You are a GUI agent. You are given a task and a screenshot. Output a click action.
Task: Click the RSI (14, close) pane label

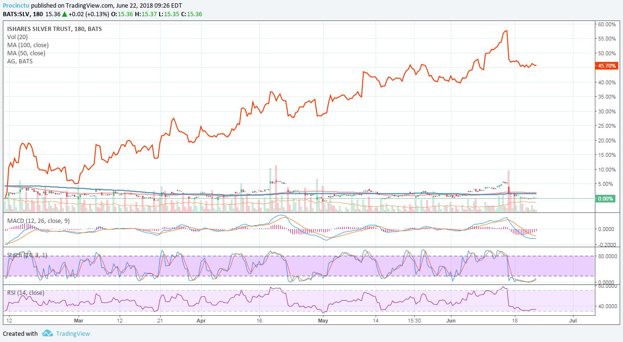[26, 292]
